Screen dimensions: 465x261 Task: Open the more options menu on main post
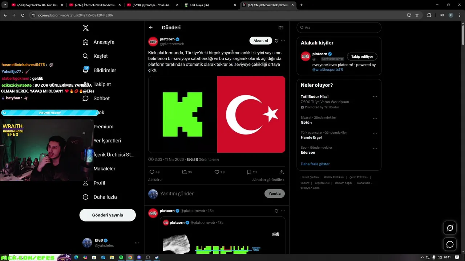click(x=283, y=41)
